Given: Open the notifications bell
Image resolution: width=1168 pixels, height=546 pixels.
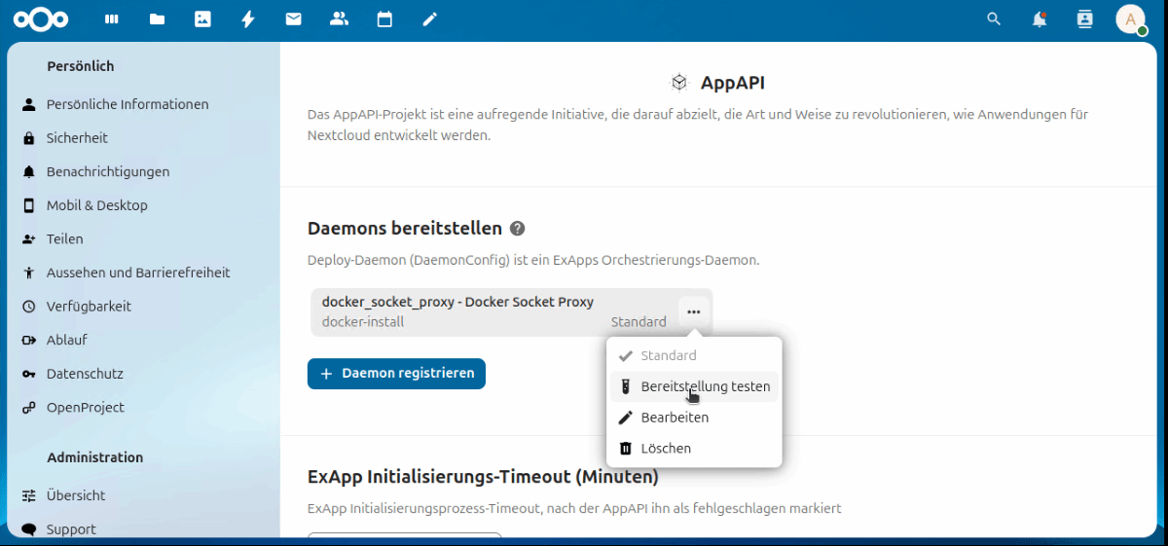Looking at the screenshot, I should pyautogui.click(x=1040, y=19).
